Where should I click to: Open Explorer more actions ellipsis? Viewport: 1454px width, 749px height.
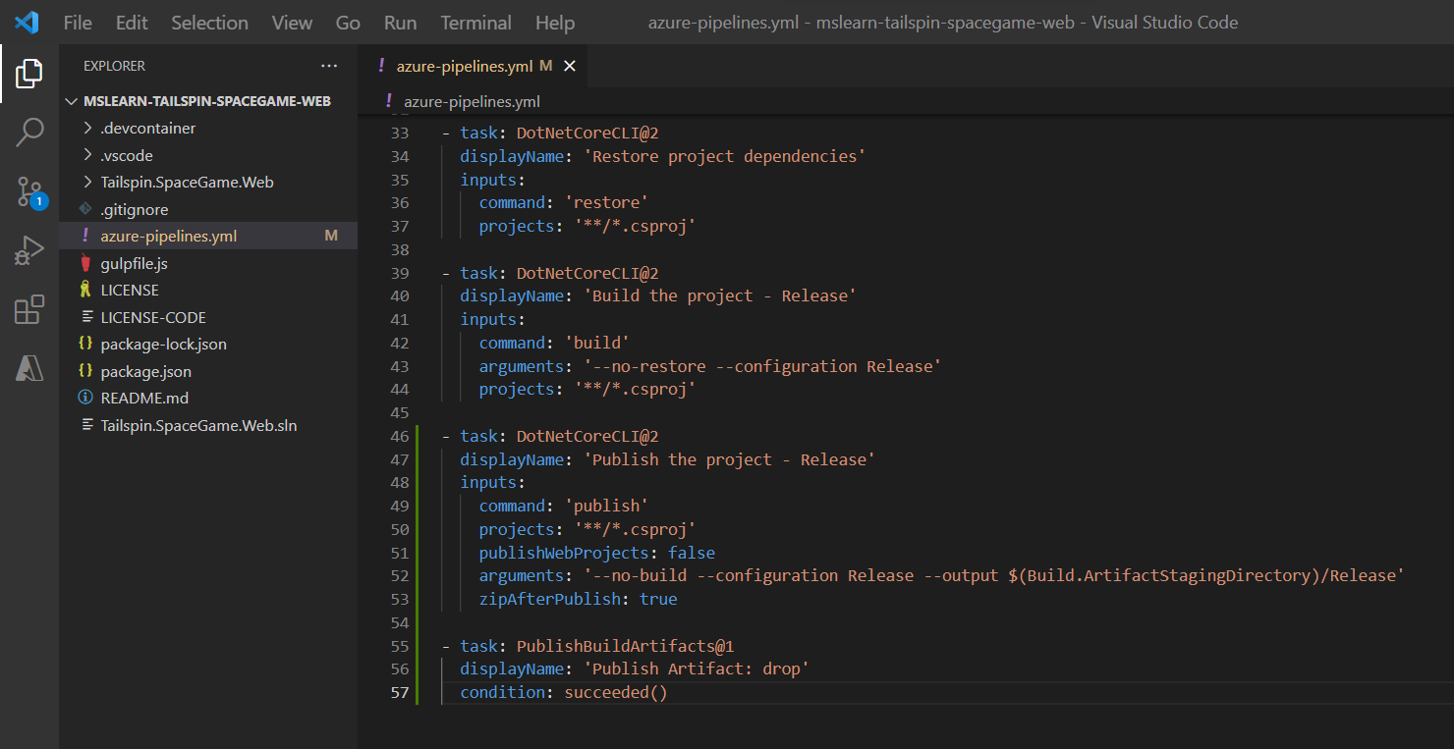(x=328, y=66)
